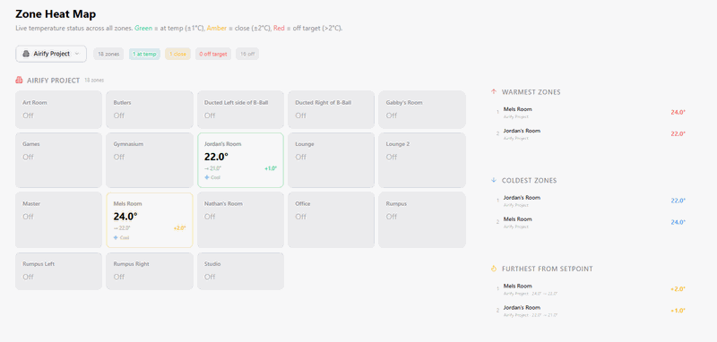Open the Mels Room zone card

tap(150, 220)
